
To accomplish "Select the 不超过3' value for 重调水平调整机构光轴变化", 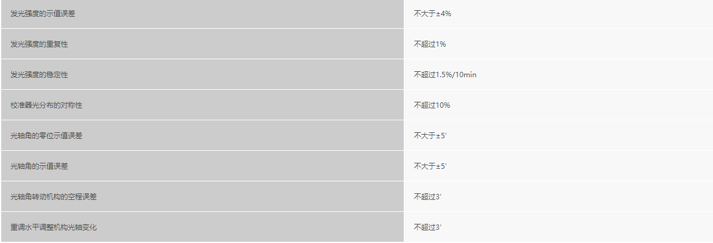I will 428,227.
